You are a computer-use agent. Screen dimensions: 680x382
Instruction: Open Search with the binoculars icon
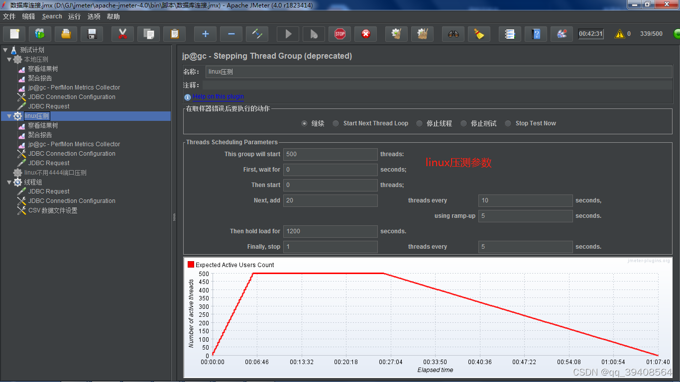click(x=453, y=34)
